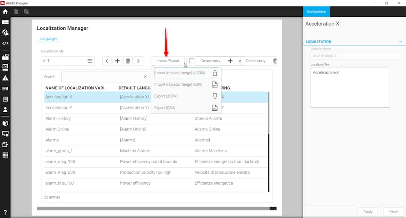Add a new localization file with plus
The image size is (406, 218).
(x=117, y=61)
